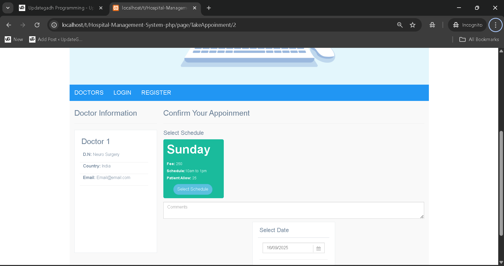This screenshot has width=504, height=266.
Task: Open the zoom search icon in address bar
Action: (399, 25)
